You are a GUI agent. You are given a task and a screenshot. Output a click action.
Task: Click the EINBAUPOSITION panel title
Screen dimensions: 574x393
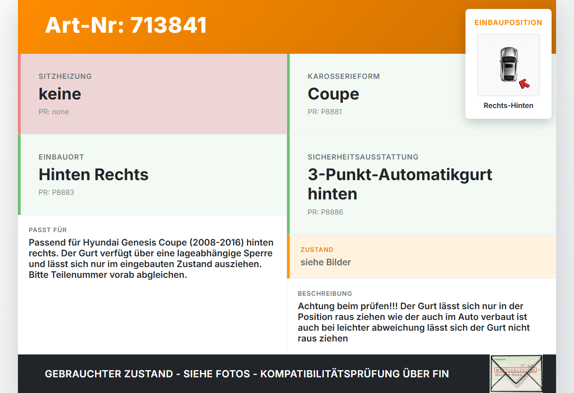pyautogui.click(x=509, y=22)
